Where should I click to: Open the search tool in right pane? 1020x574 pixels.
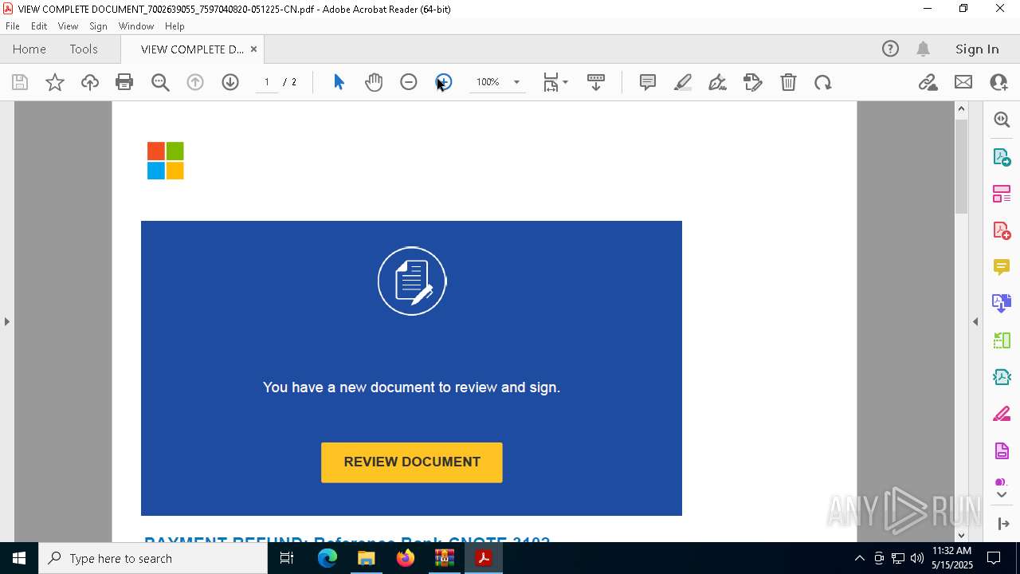[1002, 120]
